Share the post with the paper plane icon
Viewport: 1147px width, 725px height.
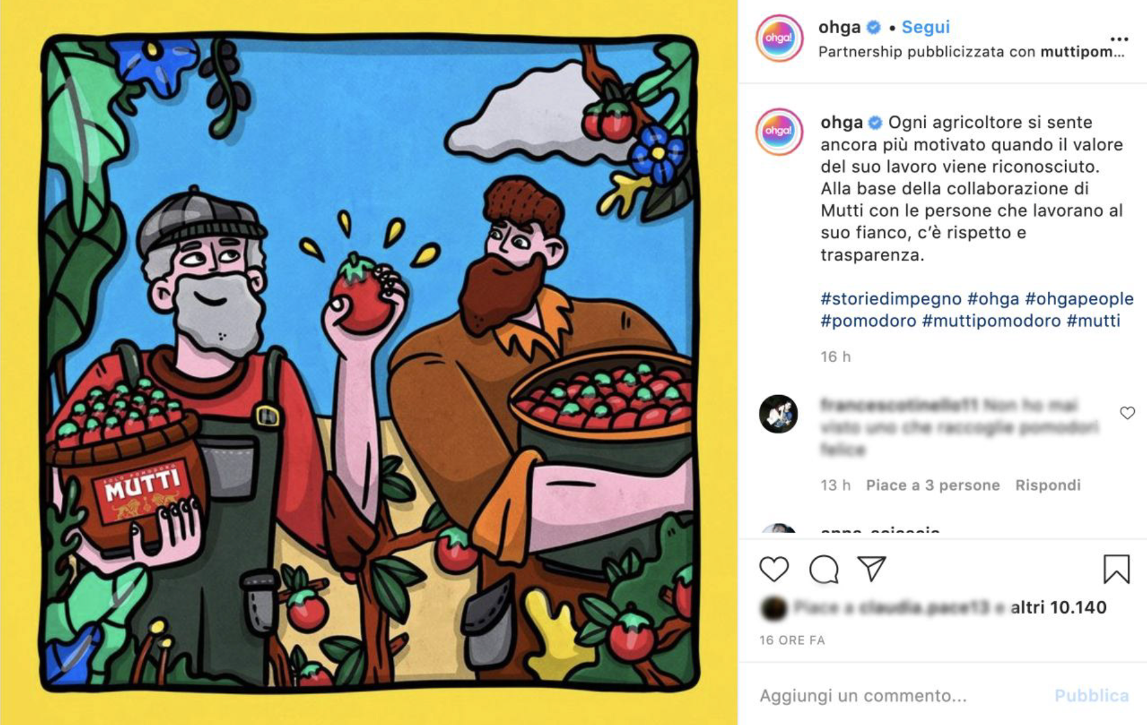[x=872, y=568]
